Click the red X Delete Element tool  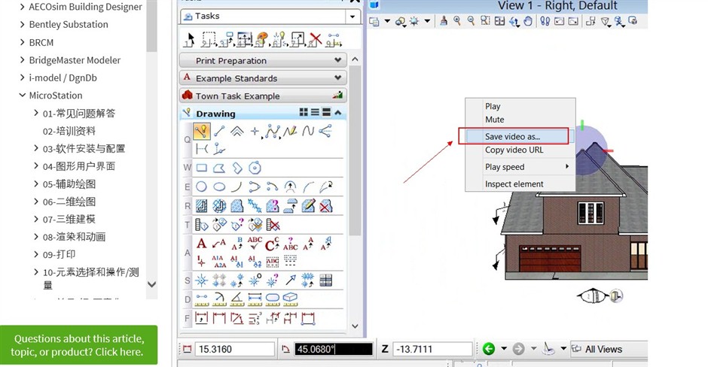315,40
